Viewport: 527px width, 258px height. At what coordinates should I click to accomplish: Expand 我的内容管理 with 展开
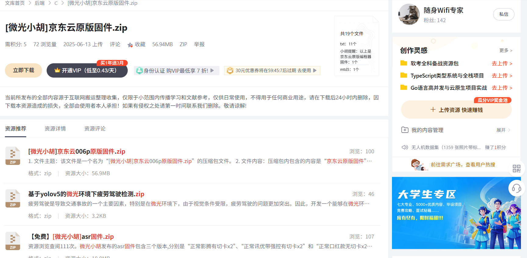[x=503, y=130]
